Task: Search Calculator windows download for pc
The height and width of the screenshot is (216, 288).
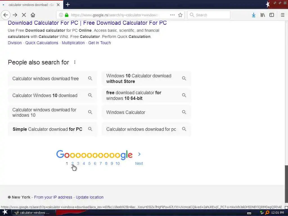Action: 146,129
